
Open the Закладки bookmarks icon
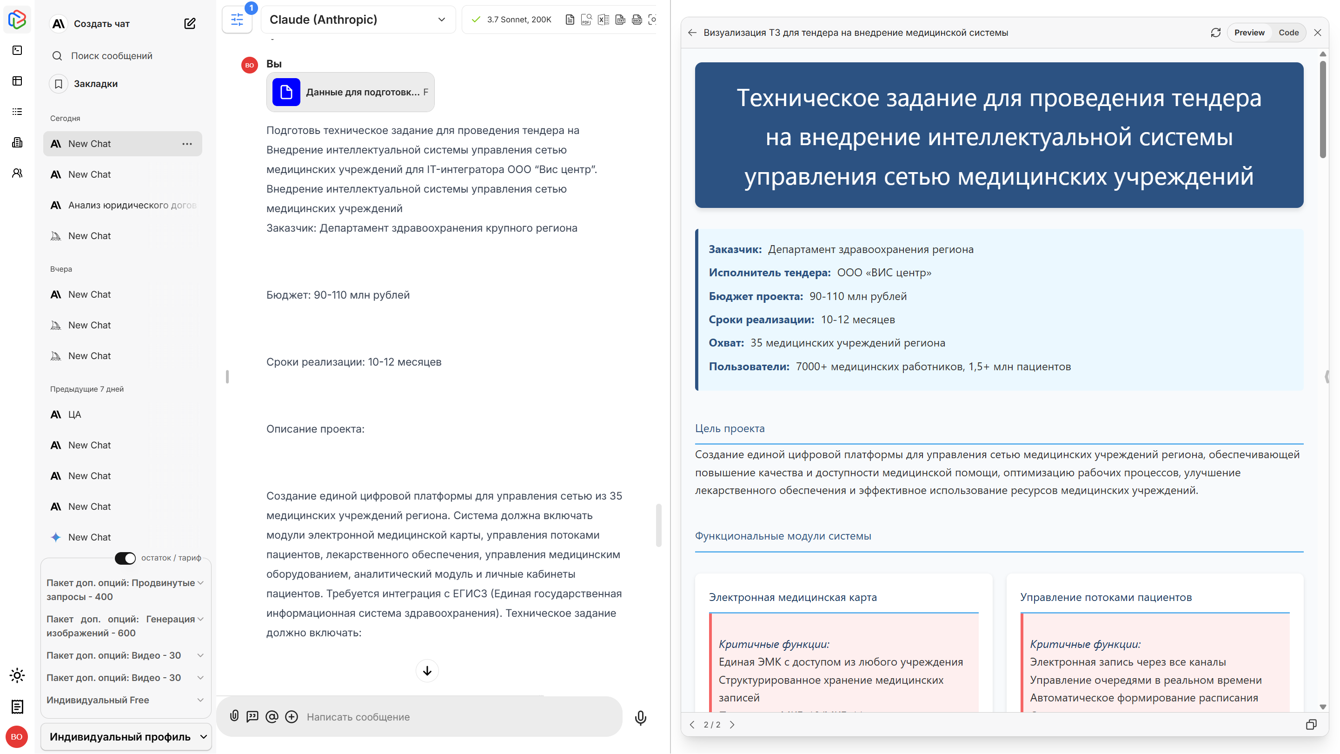59,84
